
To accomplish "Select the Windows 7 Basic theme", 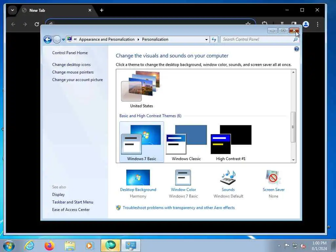I will [142, 142].
